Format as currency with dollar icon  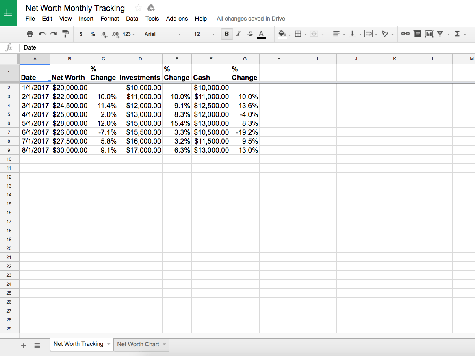pyautogui.click(x=81, y=34)
